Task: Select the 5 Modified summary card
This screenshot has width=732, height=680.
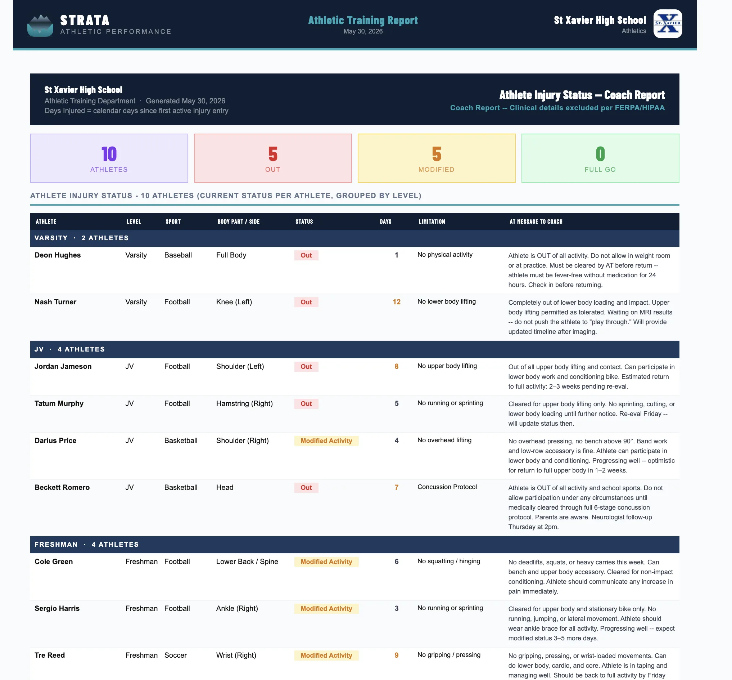Action: click(x=437, y=158)
